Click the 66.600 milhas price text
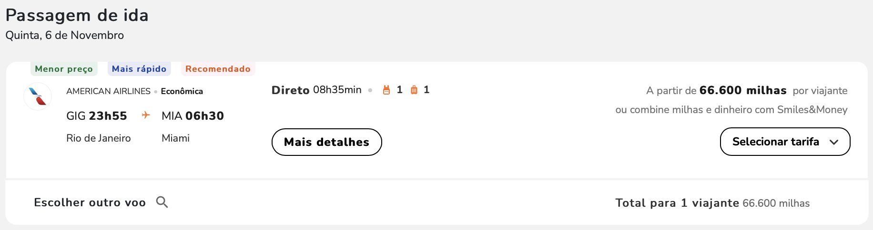Image resolution: width=873 pixels, height=230 pixels. 743,90
